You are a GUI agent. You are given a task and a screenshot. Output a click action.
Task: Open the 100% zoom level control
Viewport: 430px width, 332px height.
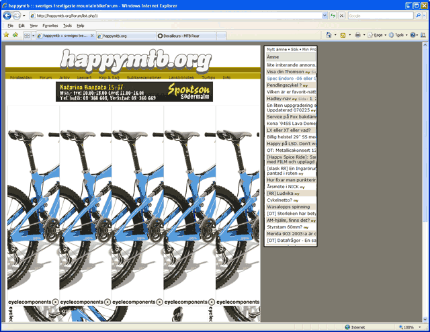[x=410, y=327]
